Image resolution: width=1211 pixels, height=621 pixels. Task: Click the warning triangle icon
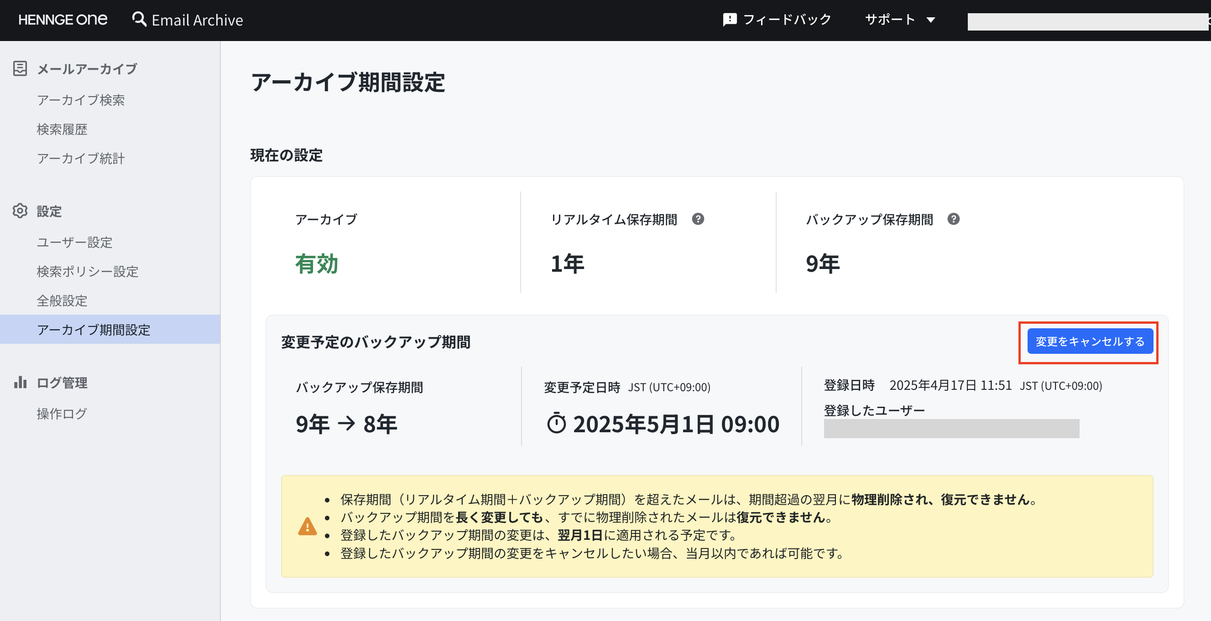pyautogui.click(x=308, y=526)
